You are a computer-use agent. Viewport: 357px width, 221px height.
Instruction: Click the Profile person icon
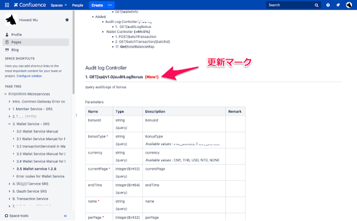(7, 35)
